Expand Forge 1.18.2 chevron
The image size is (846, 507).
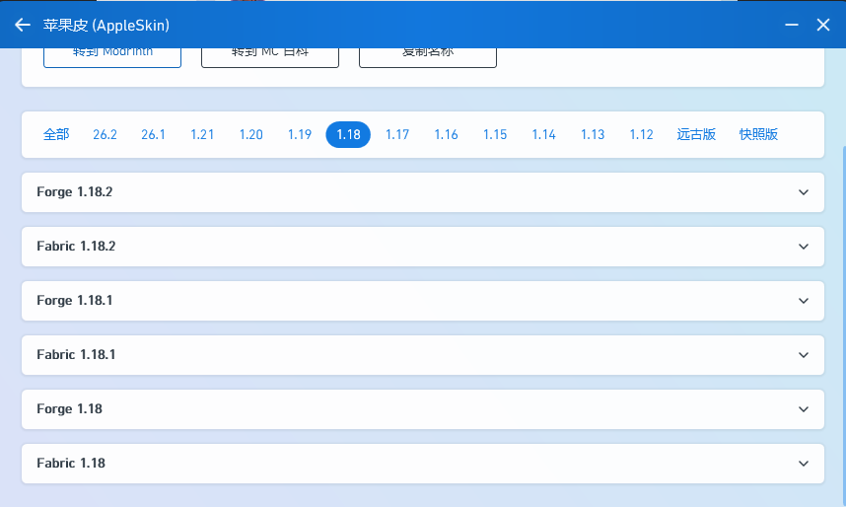[804, 192]
